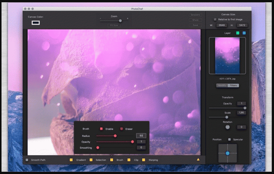Toggle the Clip tool square
Screen dimensions: 274x174
129,160
